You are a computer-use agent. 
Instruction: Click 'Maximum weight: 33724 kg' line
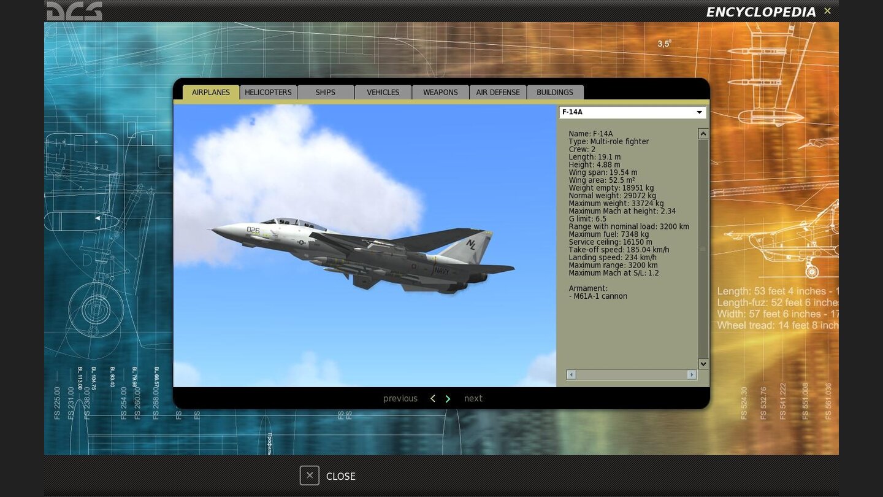pyautogui.click(x=616, y=204)
